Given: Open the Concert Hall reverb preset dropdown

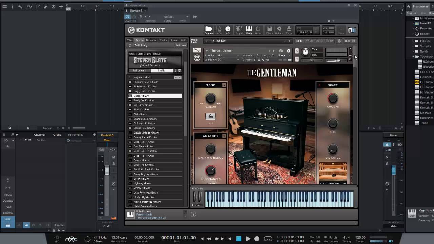Looking at the screenshot, I should point(344,184).
